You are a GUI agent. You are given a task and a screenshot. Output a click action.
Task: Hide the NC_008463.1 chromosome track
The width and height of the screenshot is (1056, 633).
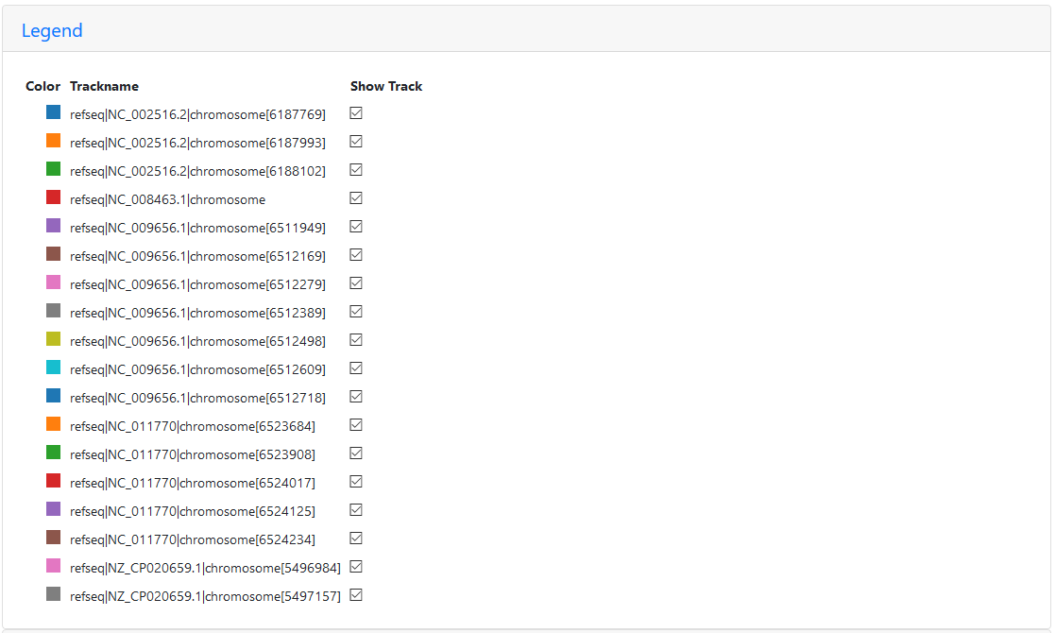pos(356,198)
